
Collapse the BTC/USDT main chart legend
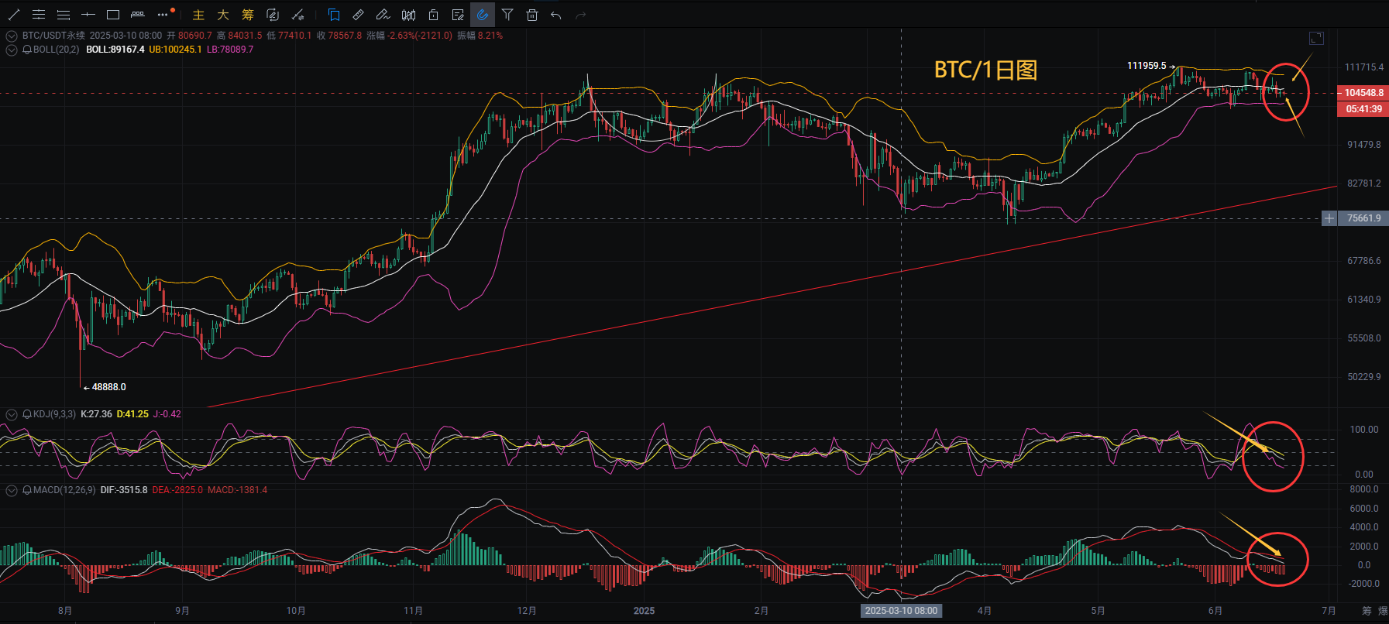[12, 36]
